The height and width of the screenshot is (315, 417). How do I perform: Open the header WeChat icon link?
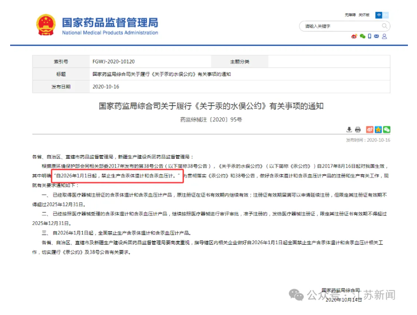pyautogui.click(x=362, y=36)
